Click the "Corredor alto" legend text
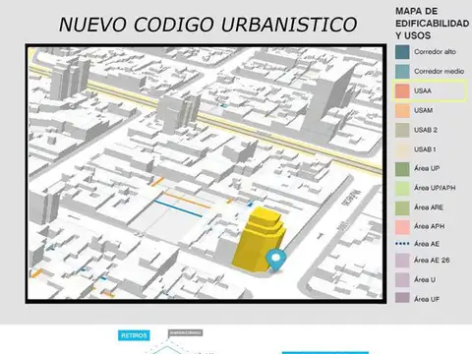472x354 pixels. 435,52
